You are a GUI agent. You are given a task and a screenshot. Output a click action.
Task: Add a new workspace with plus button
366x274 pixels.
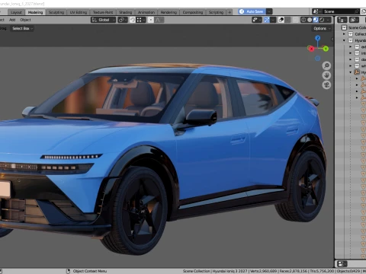pyautogui.click(x=230, y=12)
